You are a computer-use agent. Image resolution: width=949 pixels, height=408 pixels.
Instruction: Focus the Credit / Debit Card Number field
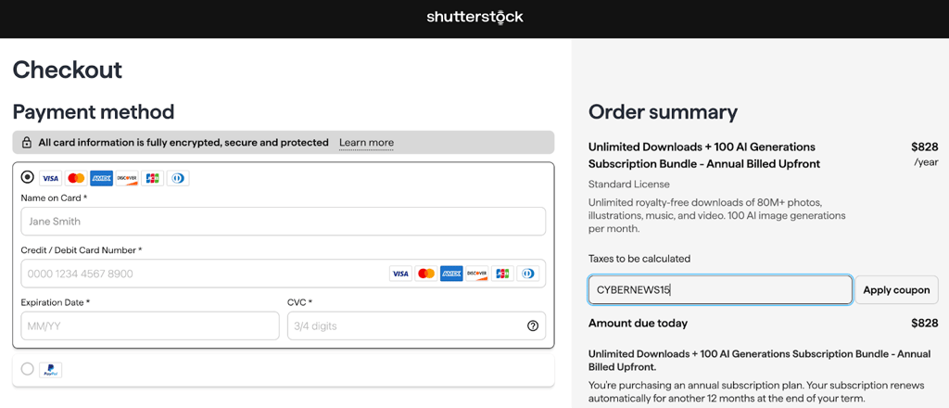(284, 274)
